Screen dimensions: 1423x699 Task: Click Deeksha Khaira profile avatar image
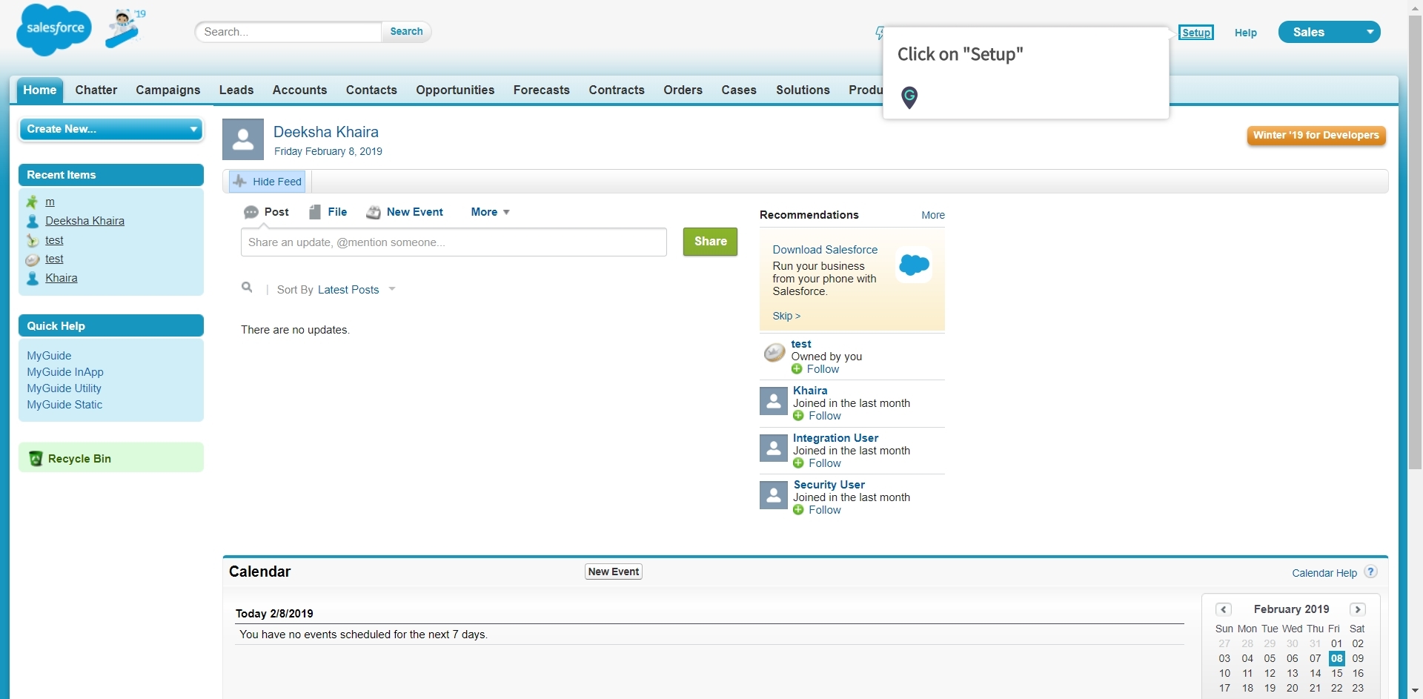243,139
